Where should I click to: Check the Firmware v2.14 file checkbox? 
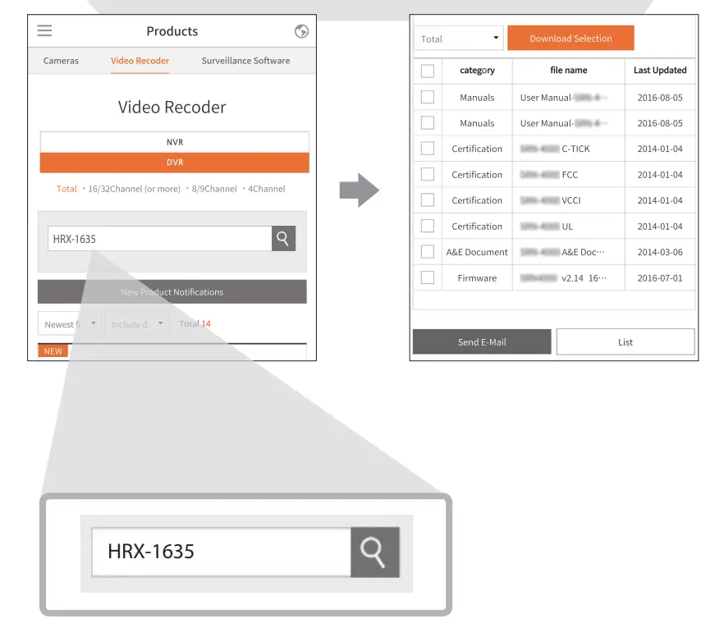tap(428, 277)
